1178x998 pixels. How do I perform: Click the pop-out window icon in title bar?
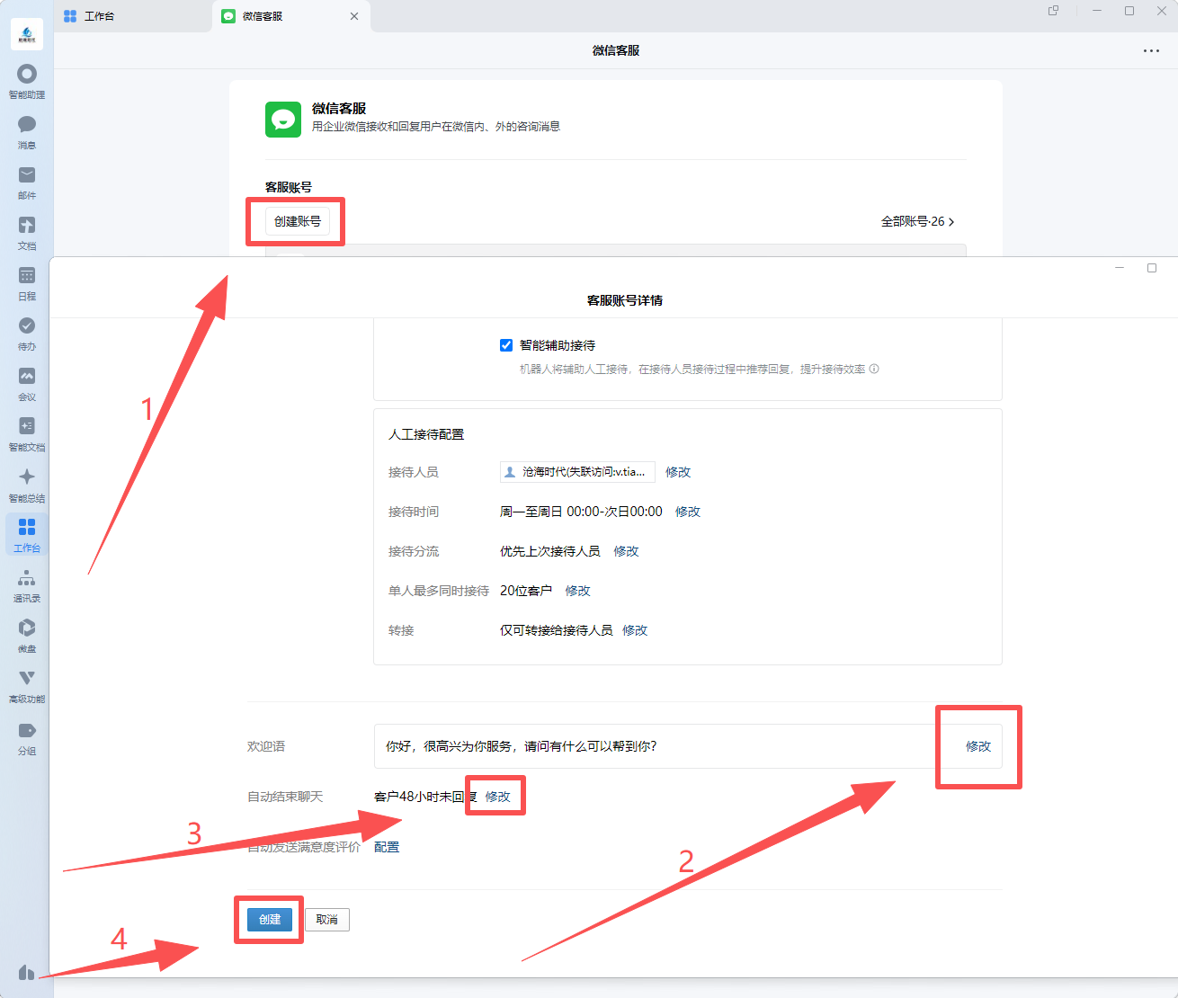(x=1054, y=11)
